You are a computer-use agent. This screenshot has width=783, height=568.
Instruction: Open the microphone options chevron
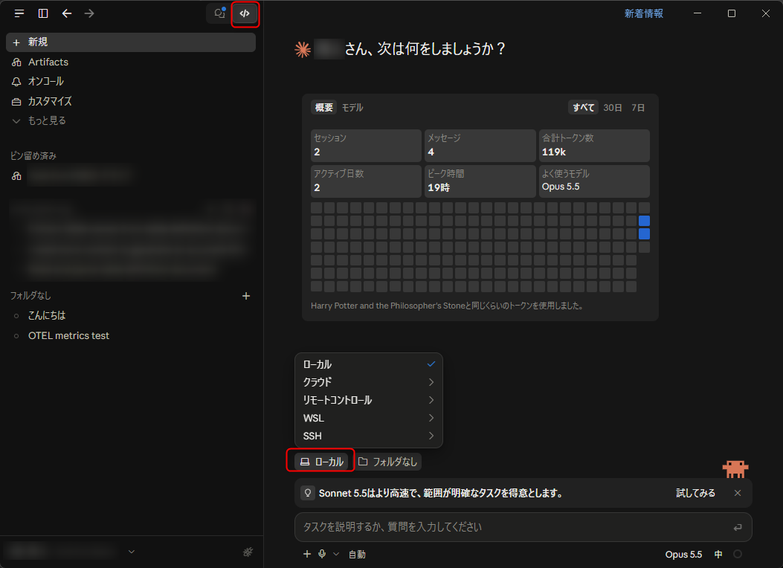336,554
